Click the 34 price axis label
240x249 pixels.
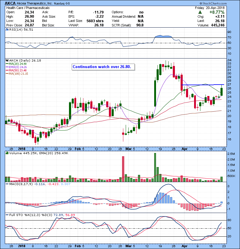tap(229, 60)
